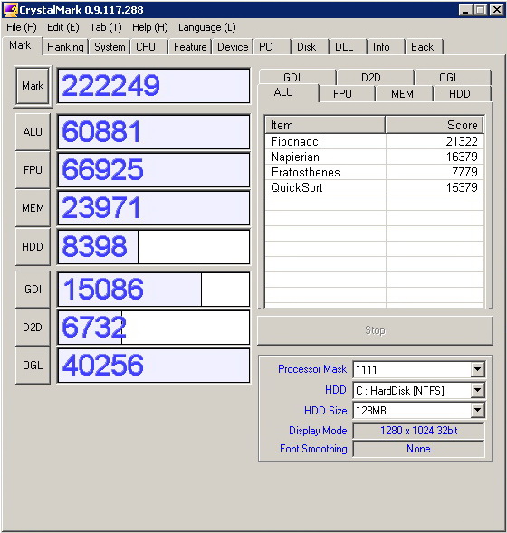Viewport: 507px width, 533px height.
Task: Open the HDD drive dropdown arrow
Action: coord(478,390)
